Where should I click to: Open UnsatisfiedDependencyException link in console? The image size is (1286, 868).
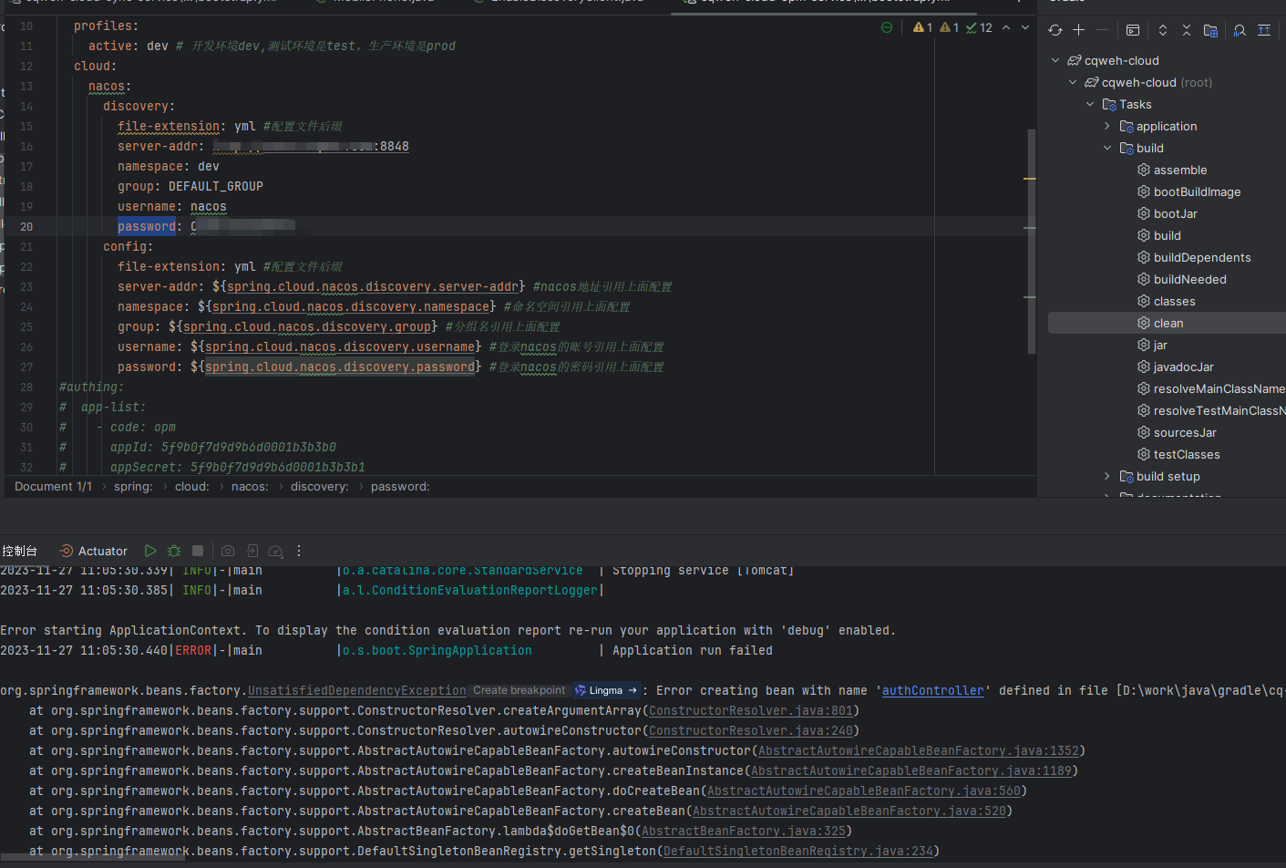pyautogui.click(x=357, y=690)
